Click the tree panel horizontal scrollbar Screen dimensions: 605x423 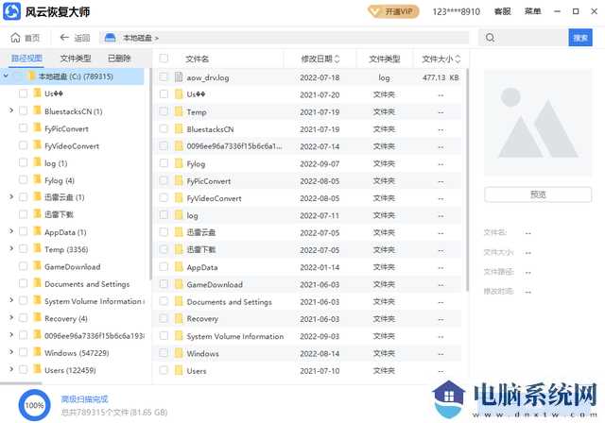coord(21,383)
